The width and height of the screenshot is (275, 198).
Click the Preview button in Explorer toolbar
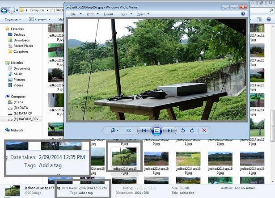coord(38,19)
